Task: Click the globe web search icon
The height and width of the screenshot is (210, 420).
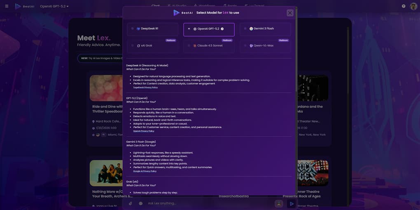Action: tap(141, 203)
